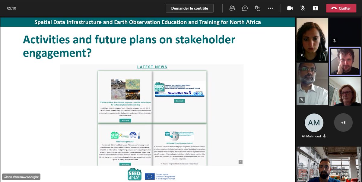Click muted mic icon on headphones woman tile
Image resolution: width=362 pixels, height=182 pixels.
click(302, 55)
